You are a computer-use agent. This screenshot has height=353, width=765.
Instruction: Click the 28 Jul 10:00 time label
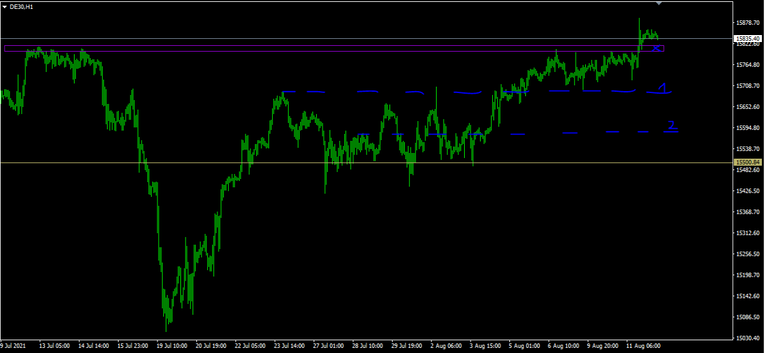coord(368,346)
